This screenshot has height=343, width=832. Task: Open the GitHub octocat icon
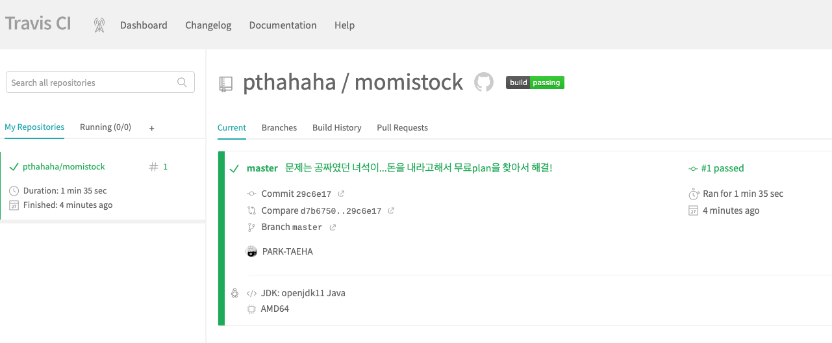coord(484,83)
